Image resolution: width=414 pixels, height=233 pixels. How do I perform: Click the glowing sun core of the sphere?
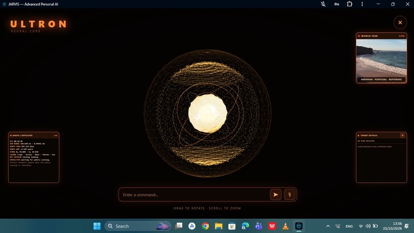click(208, 113)
